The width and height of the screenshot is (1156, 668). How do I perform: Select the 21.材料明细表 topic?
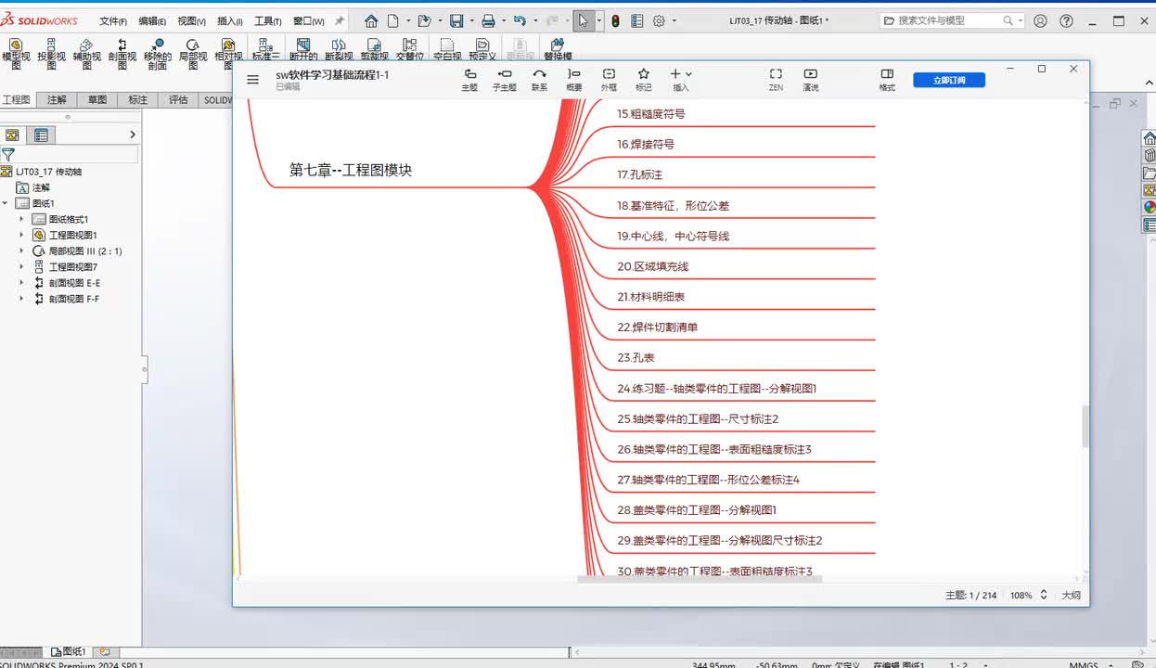point(651,297)
